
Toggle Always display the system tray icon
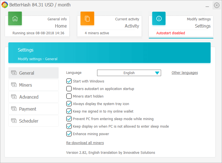point(69,104)
